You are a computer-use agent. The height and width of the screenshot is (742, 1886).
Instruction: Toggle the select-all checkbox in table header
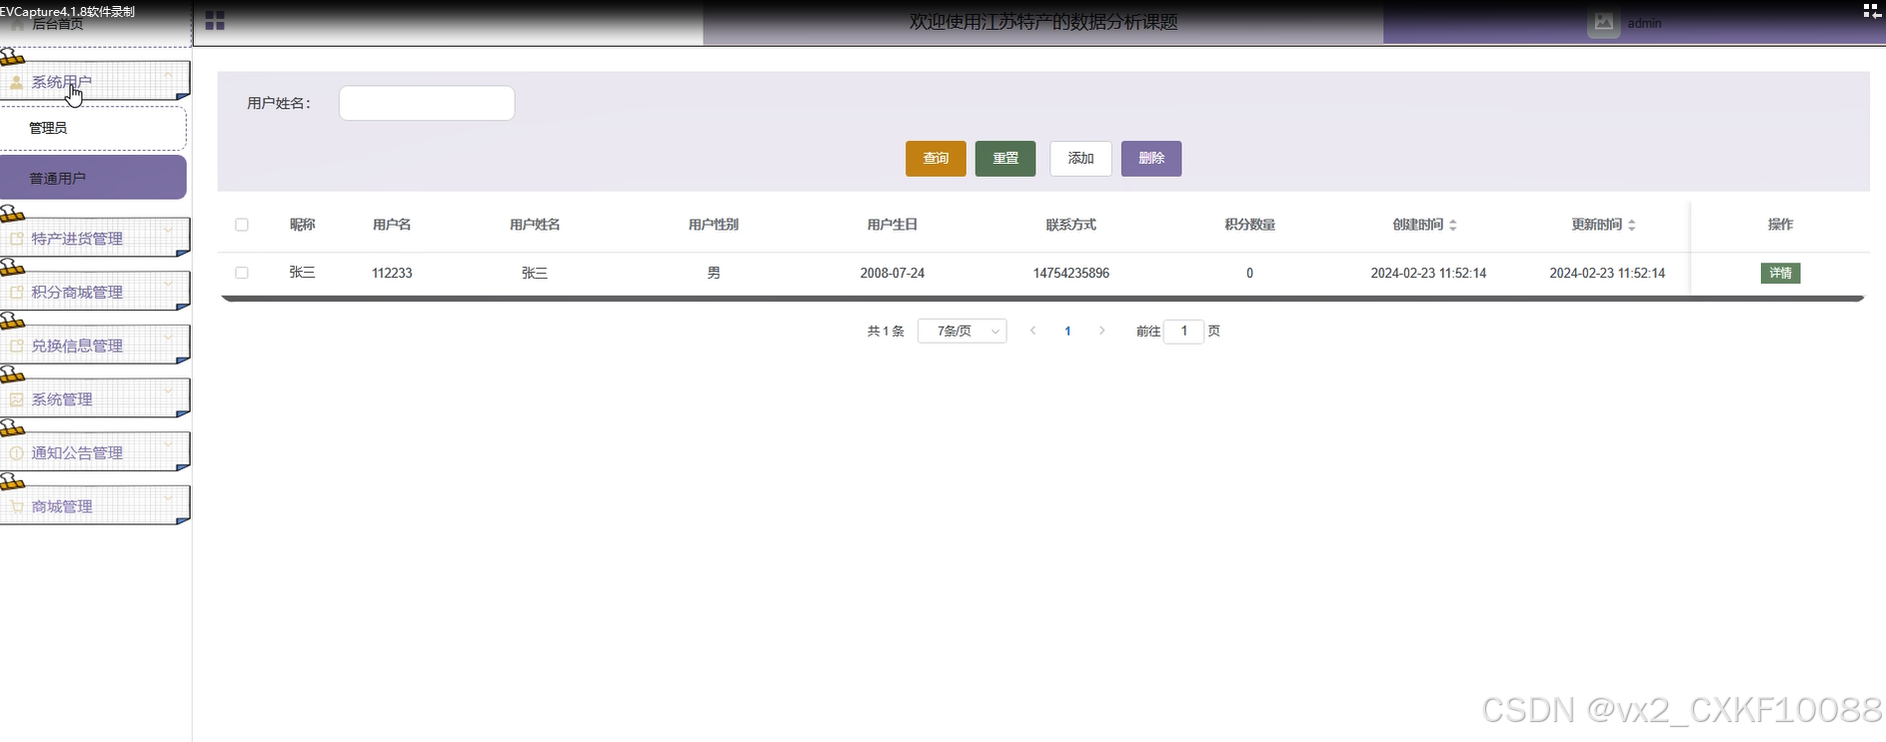[242, 225]
